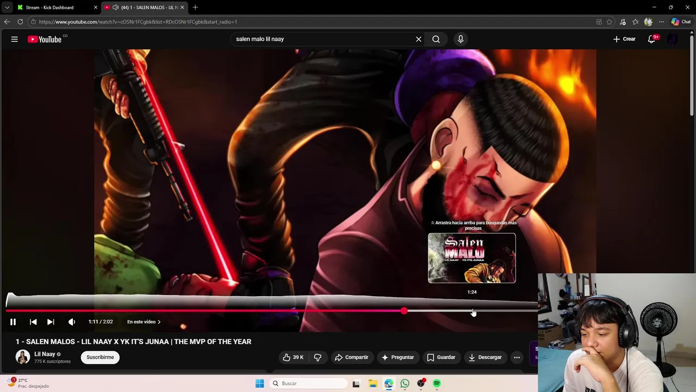Dislike the video
696x392 pixels.
[x=318, y=357]
